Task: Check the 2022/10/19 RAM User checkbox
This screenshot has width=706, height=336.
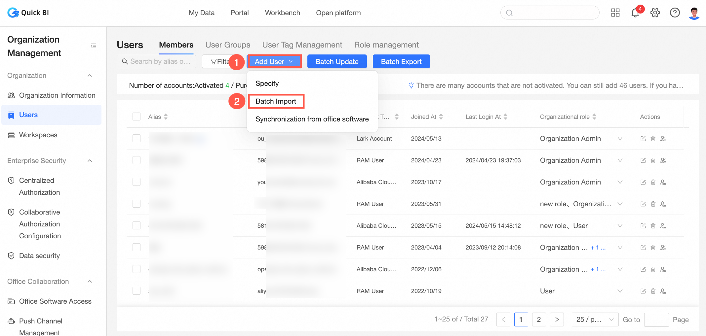Action: coord(137,291)
